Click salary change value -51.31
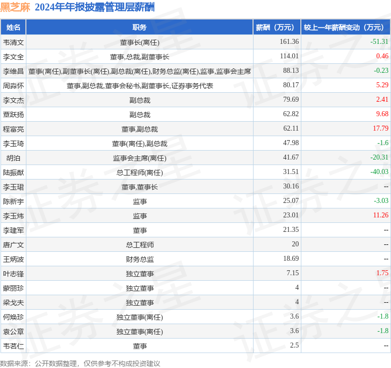 point(379,41)
